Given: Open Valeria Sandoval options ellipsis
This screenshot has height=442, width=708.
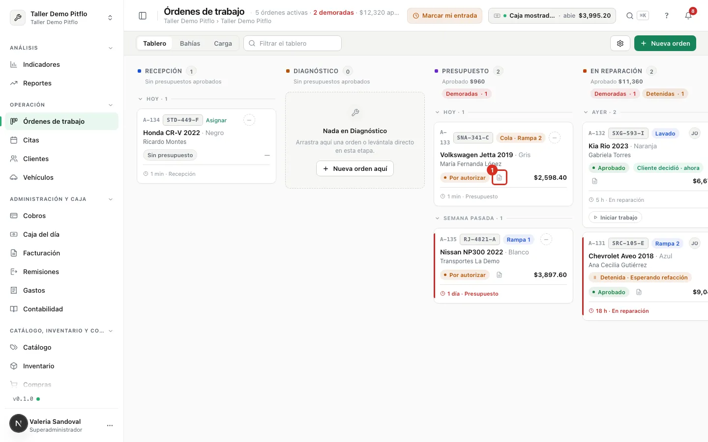Looking at the screenshot, I should coord(110,425).
